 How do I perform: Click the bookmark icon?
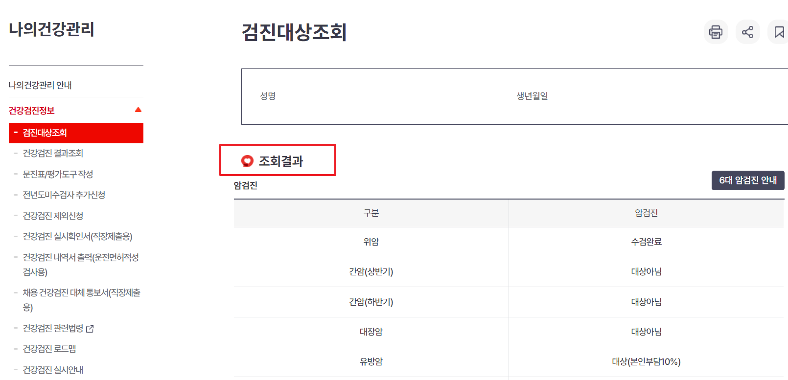[x=779, y=31]
